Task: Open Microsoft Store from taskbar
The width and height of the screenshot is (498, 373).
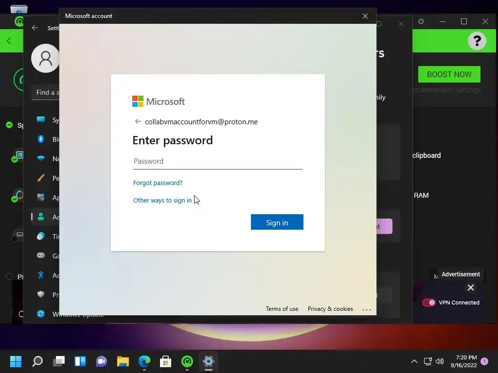Action: pos(165,361)
